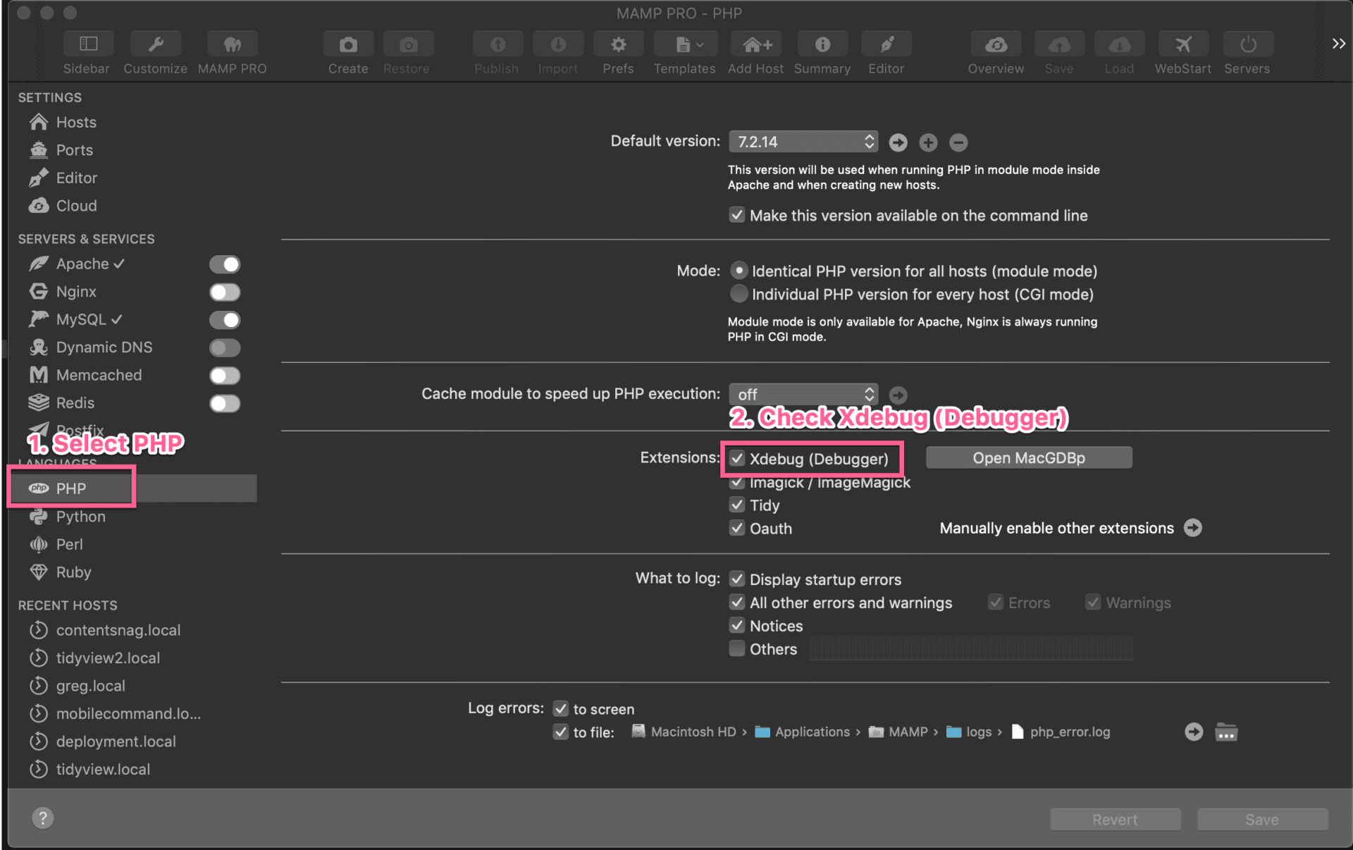The width and height of the screenshot is (1353, 850).
Task: Click the Add Host toolbar icon
Action: tap(755, 44)
